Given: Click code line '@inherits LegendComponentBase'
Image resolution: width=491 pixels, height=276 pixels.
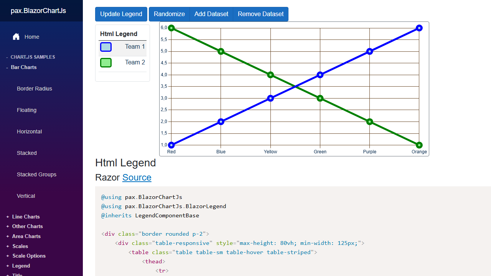Looking at the screenshot, I should [150, 215].
